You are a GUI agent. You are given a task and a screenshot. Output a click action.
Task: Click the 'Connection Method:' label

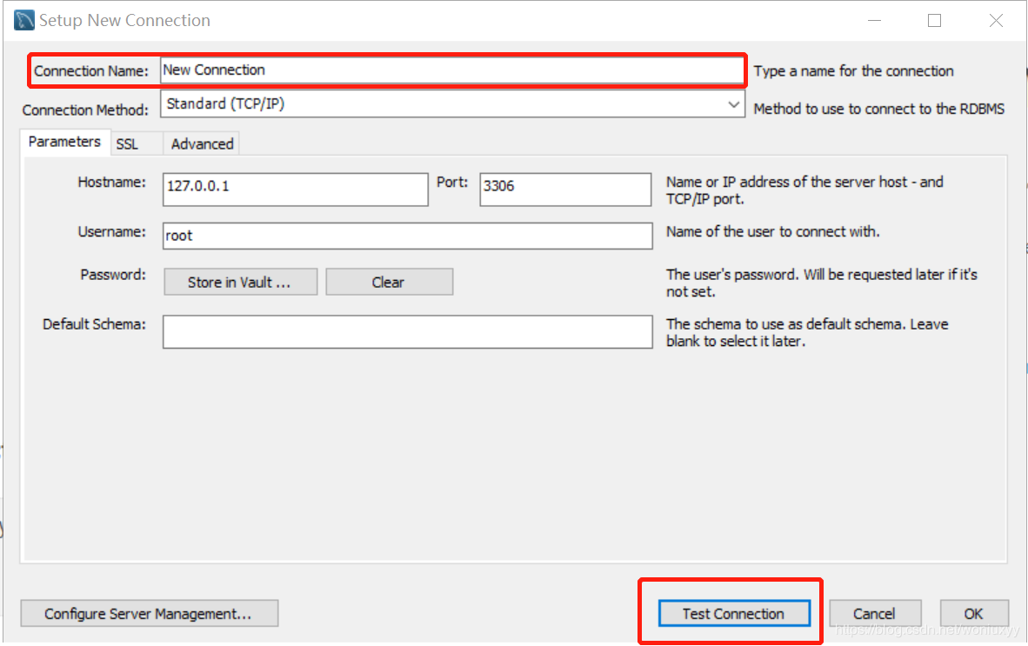(85, 110)
